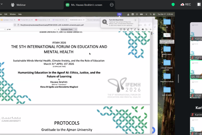Click the browser share icon right of address bar
Image resolution: width=202 pixels, height=135 pixels.
(x=145, y=25)
